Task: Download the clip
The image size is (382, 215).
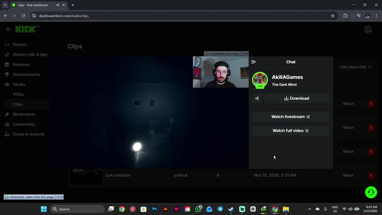Action: click(x=297, y=98)
